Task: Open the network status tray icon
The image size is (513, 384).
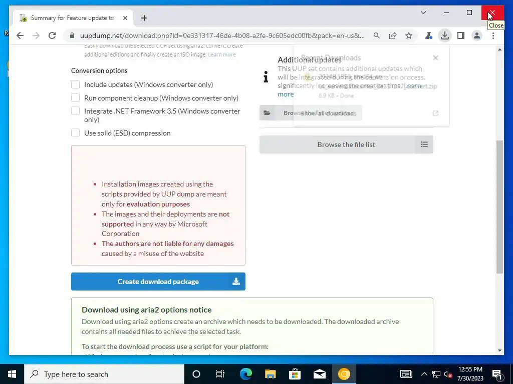Action: point(436,374)
